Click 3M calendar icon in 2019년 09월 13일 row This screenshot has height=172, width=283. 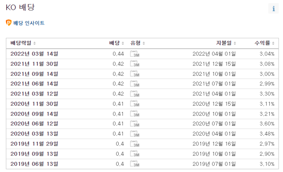pyautogui.click(x=135, y=154)
